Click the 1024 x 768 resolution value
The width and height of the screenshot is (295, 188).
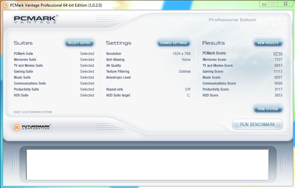click(181, 54)
